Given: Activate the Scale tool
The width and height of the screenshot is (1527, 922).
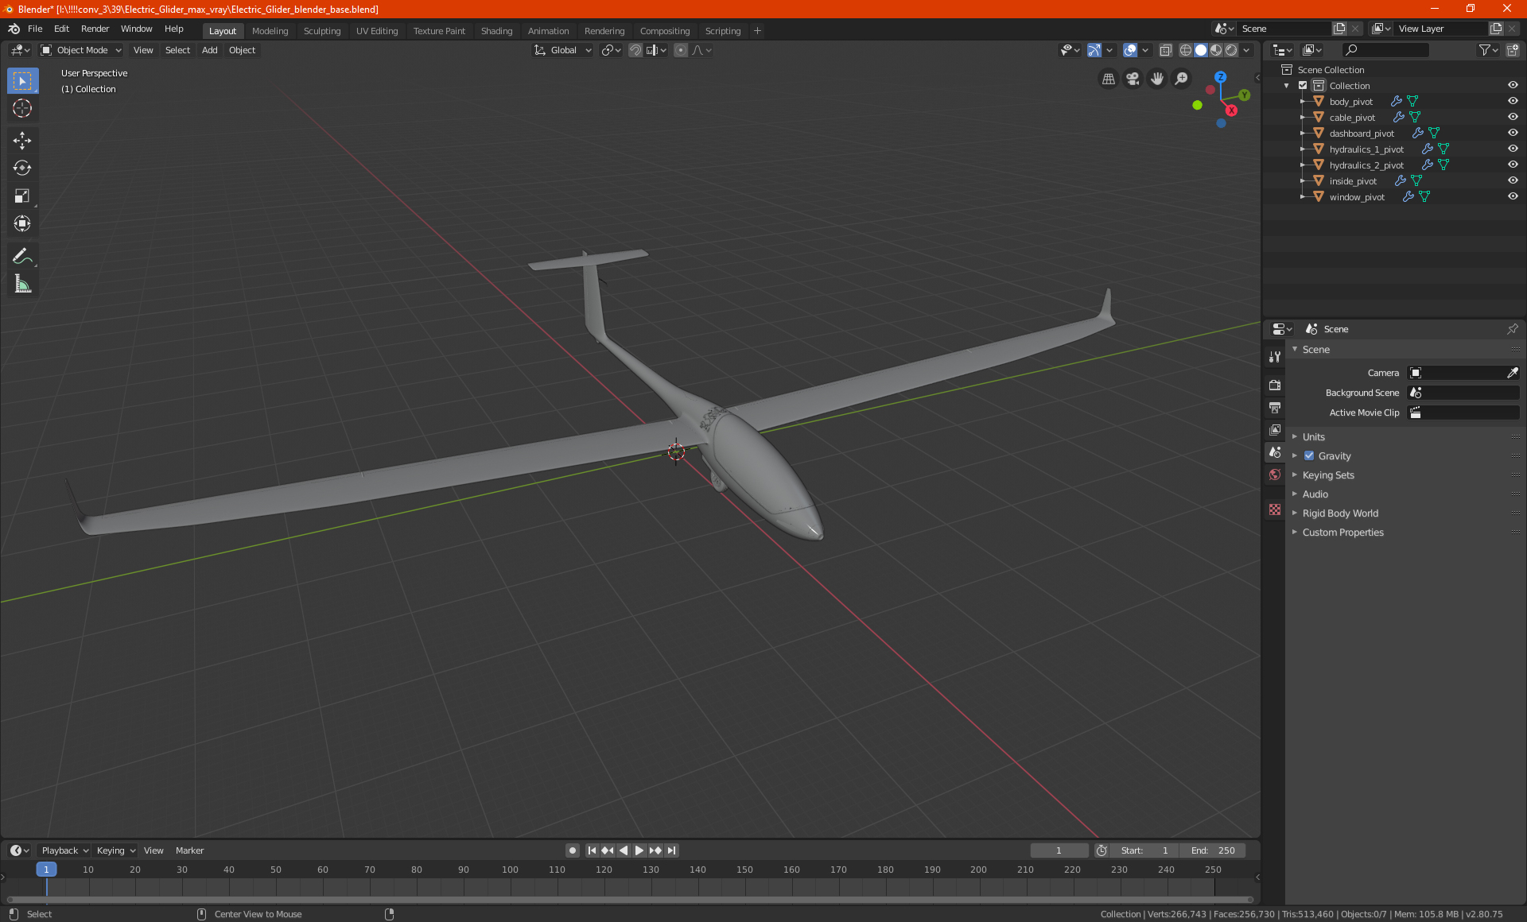Looking at the screenshot, I should (22, 196).
